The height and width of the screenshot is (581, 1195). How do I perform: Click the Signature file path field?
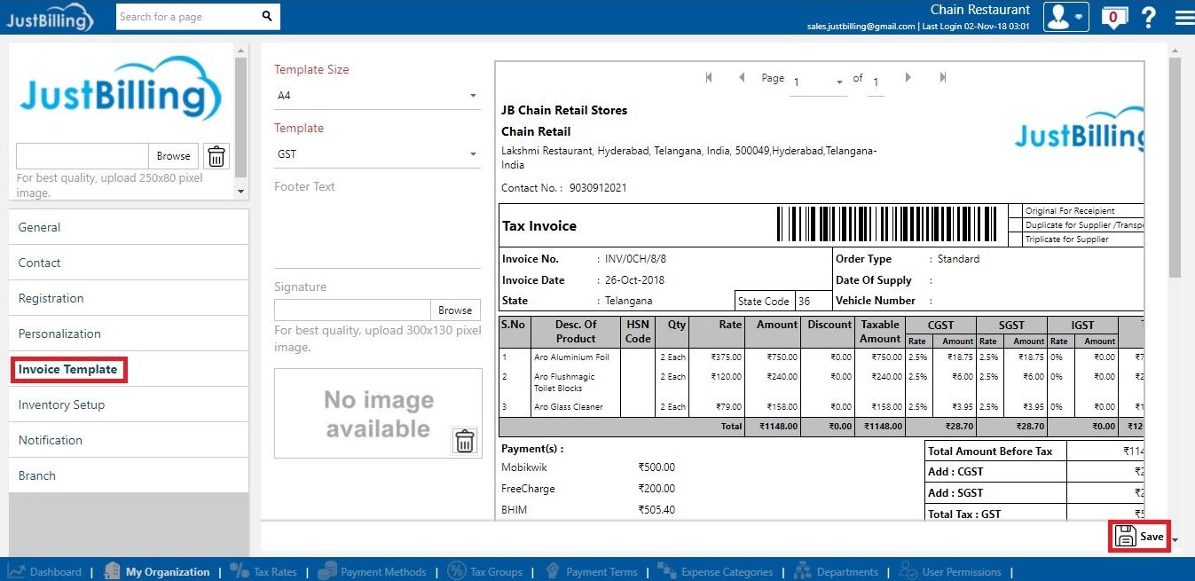[352, 310]
